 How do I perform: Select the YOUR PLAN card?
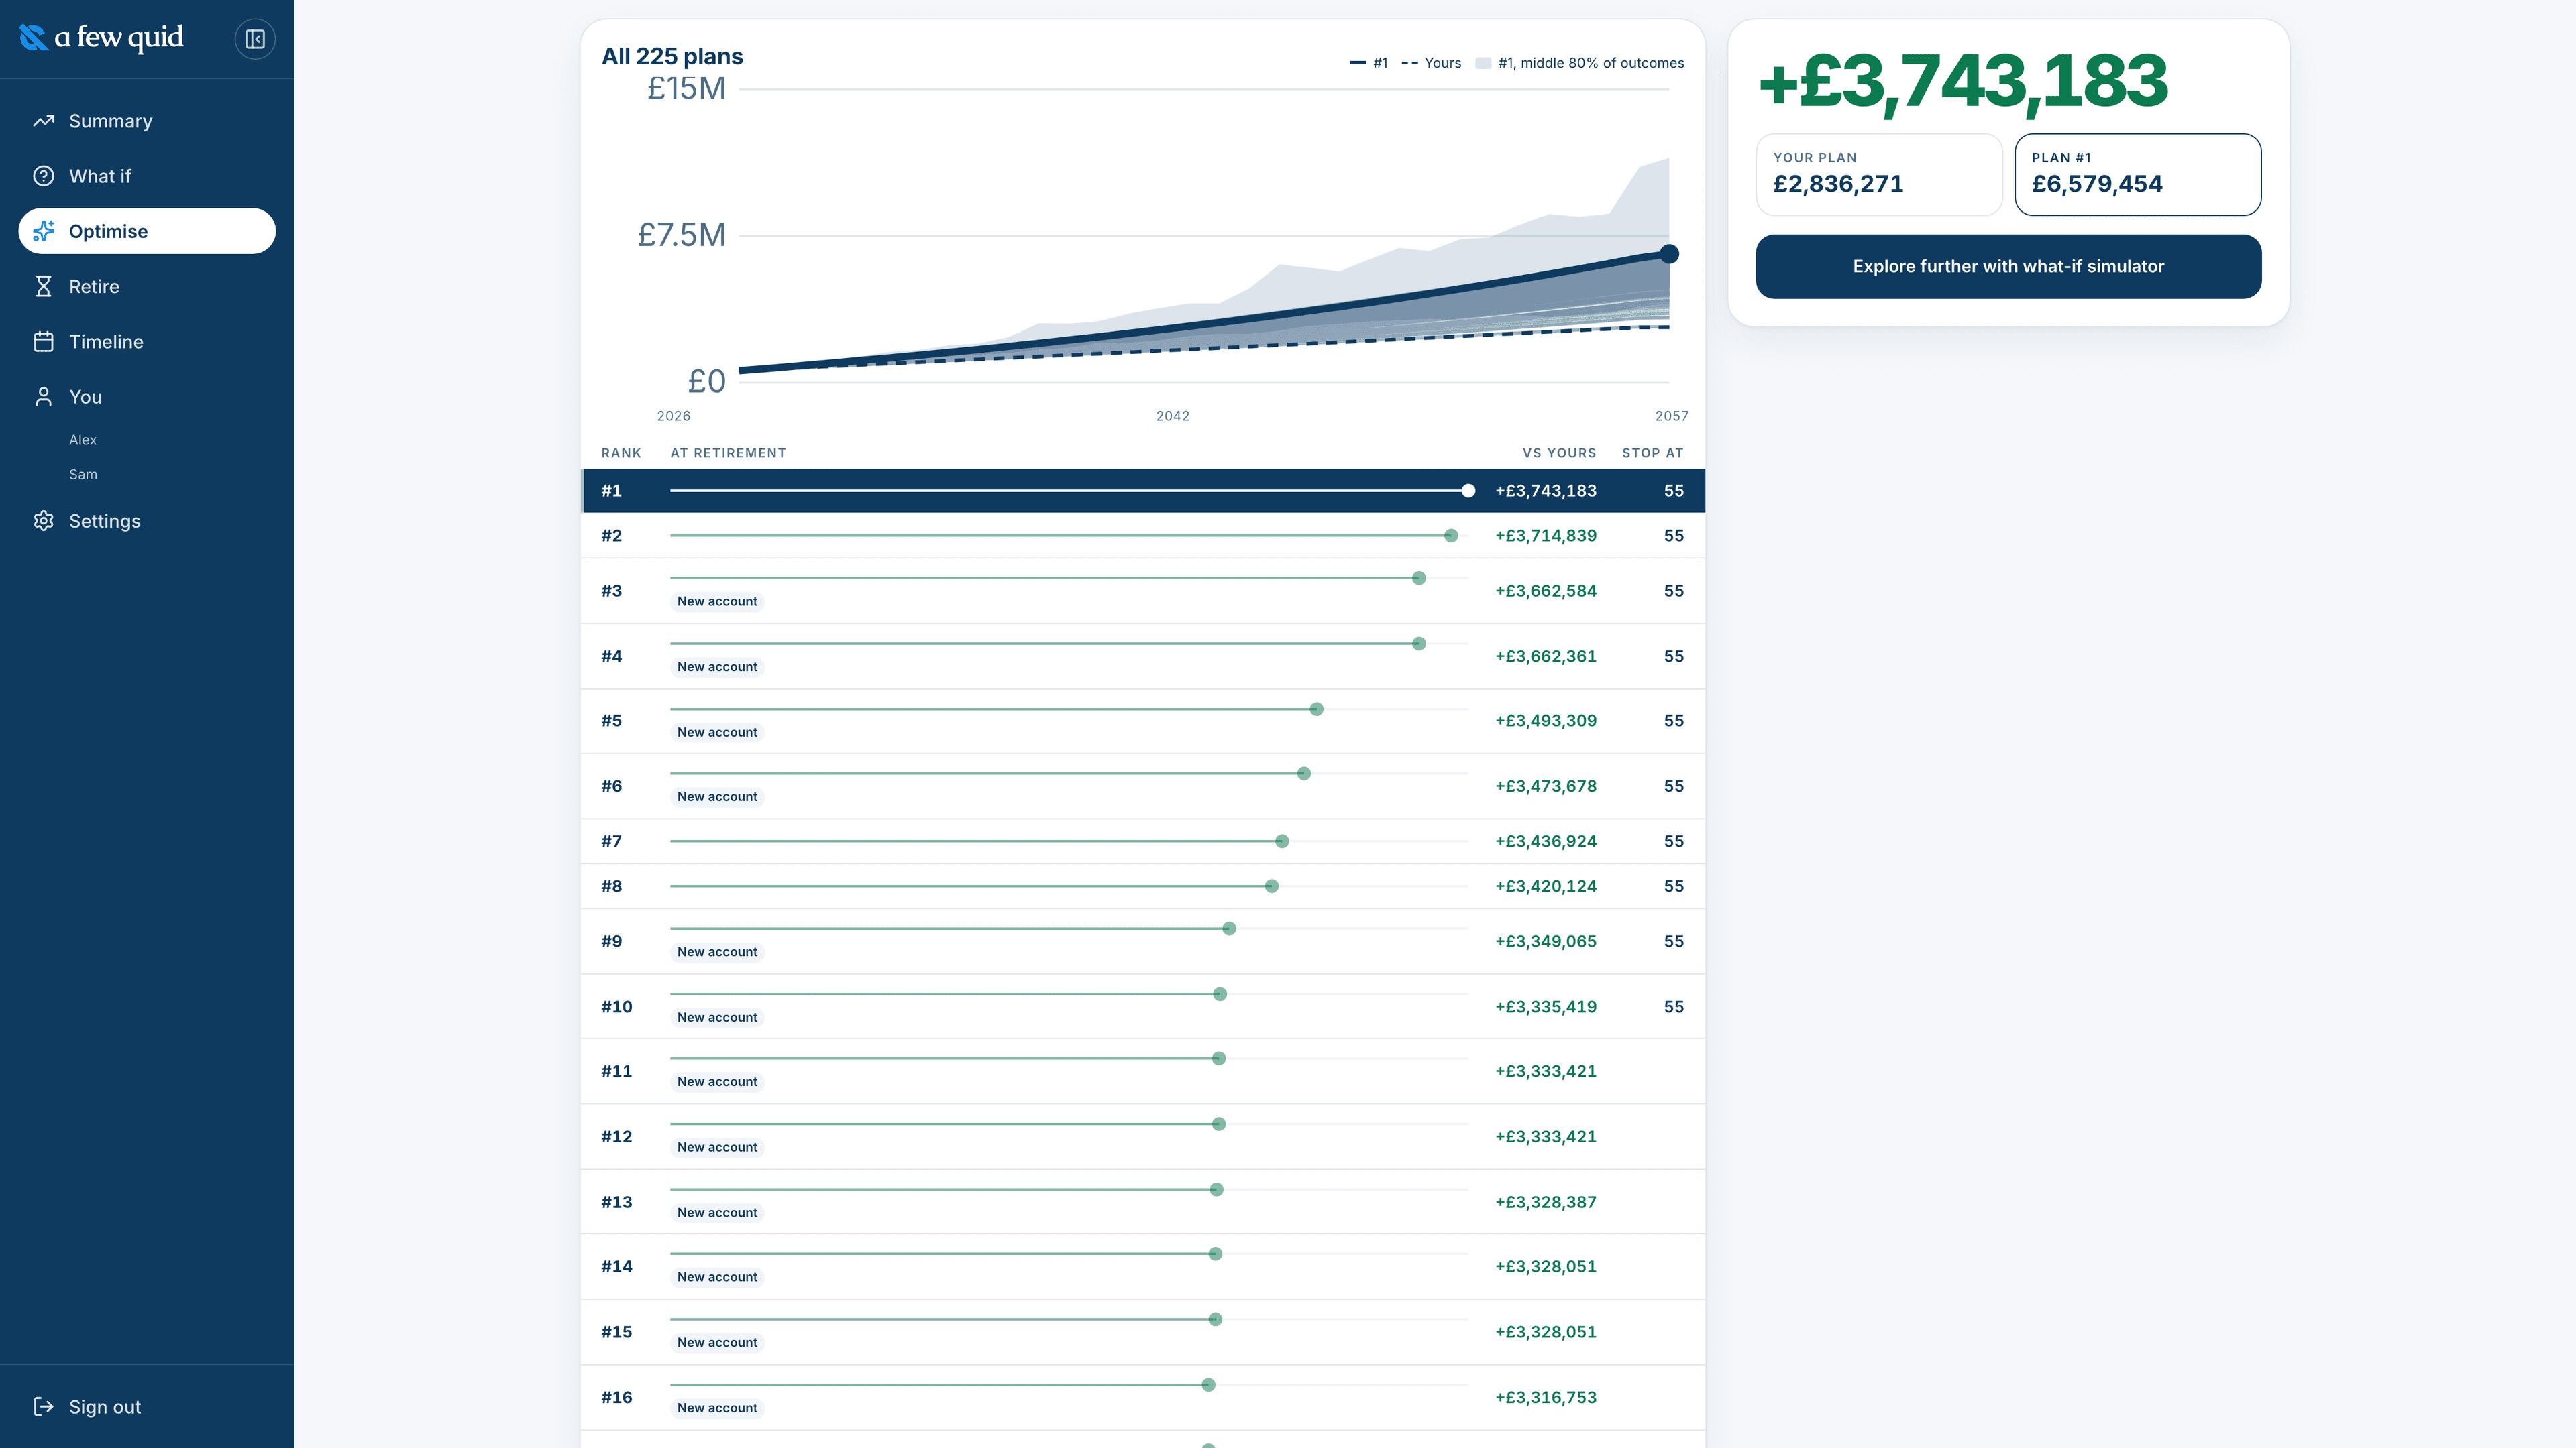click(1879, 174)
